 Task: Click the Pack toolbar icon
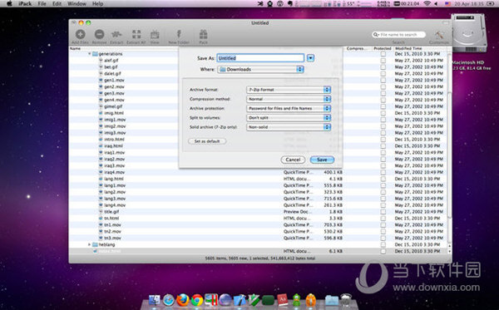pyautogui.click(x=204, y=34)
